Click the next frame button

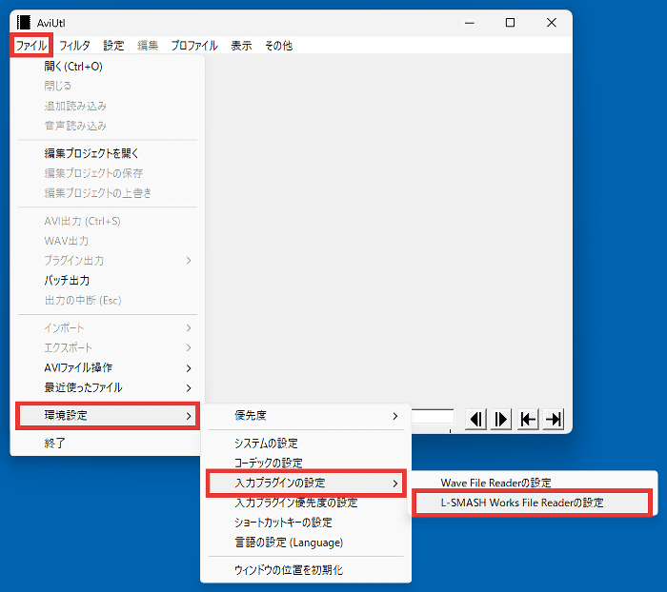[x=501, y=419]
